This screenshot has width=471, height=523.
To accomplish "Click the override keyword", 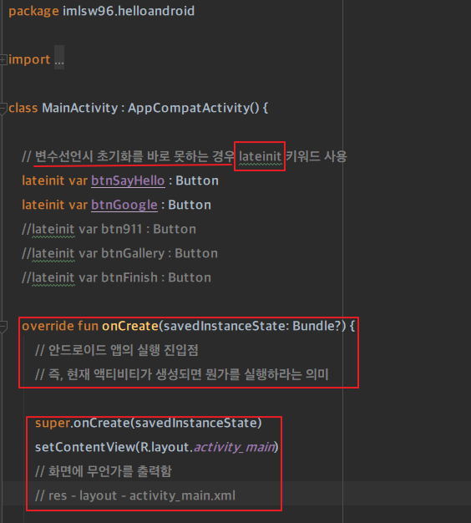I will [48, 326].
